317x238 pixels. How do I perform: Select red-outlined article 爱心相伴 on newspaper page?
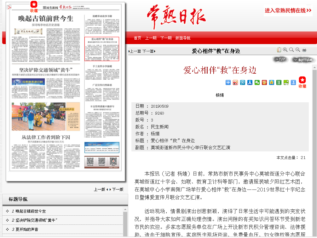point(102,49)
